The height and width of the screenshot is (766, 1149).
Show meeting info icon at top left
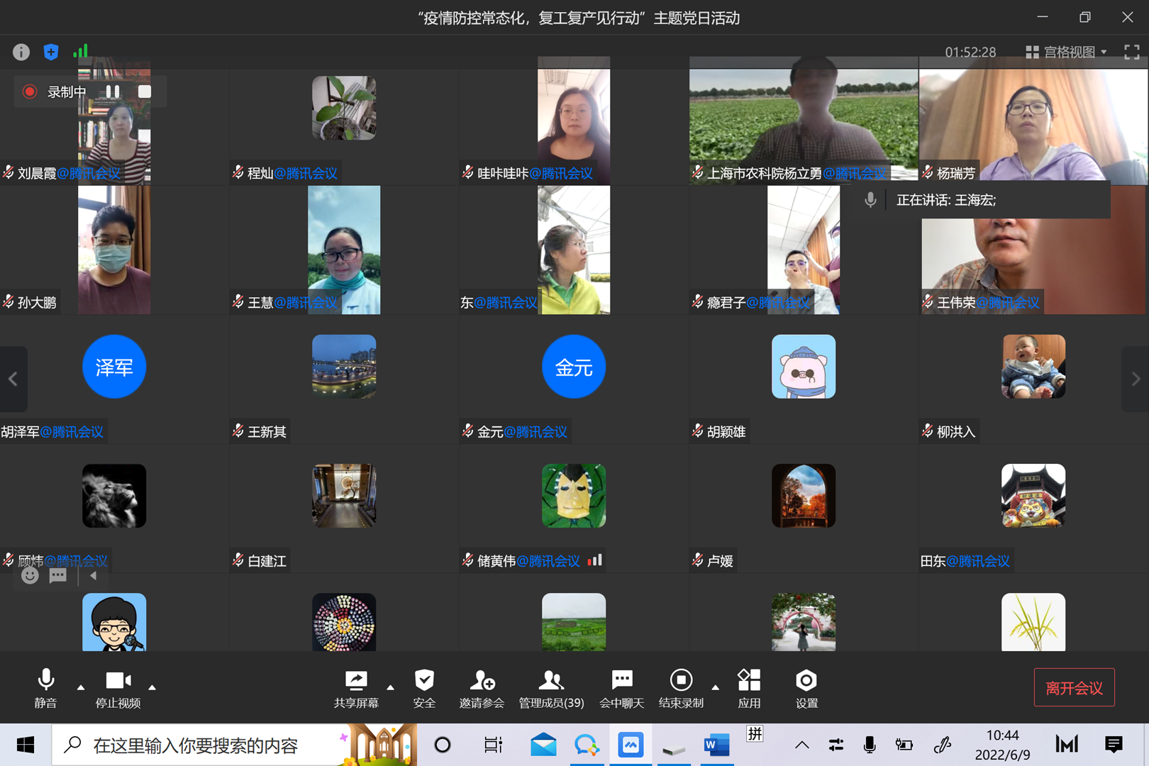(21, 52)
